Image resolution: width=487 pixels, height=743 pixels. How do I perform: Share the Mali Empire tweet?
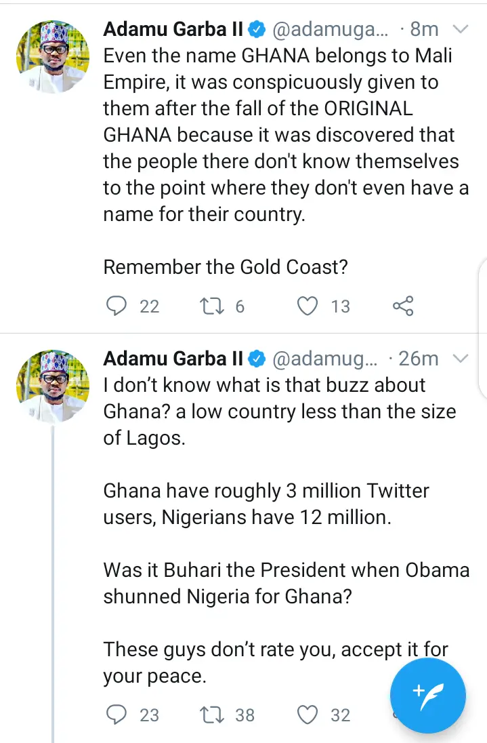click(403, 306)
